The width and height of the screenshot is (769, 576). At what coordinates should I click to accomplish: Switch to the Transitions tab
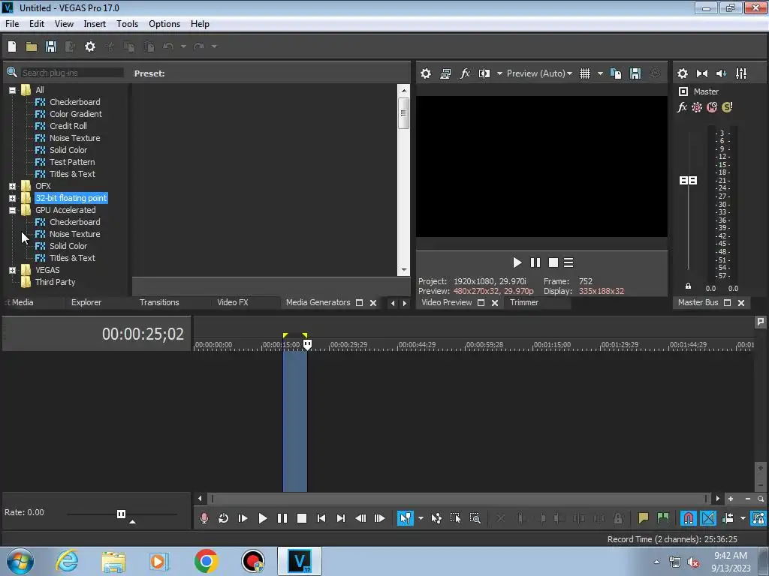pos(159,303)
